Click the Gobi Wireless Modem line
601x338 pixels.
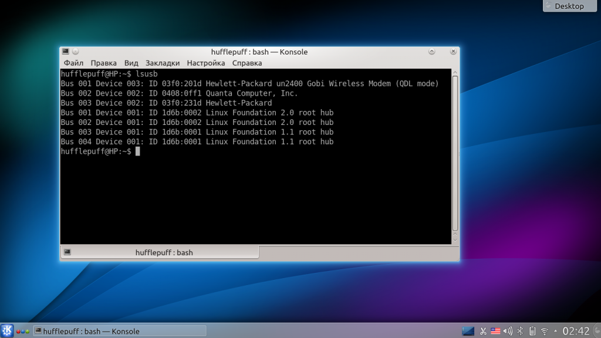click(x=249, y=83)
